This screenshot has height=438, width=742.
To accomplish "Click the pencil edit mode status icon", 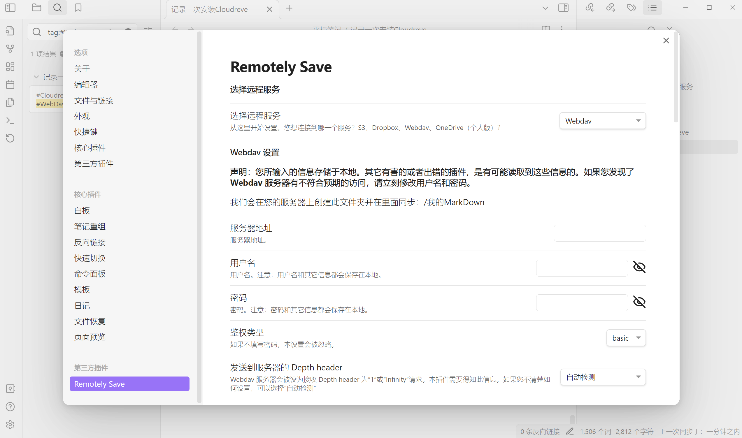I will point(570,431).
